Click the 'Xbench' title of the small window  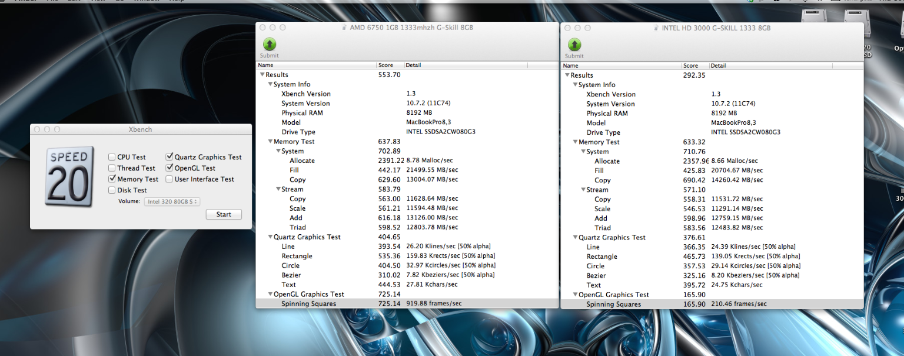click(x=140, y=129)
